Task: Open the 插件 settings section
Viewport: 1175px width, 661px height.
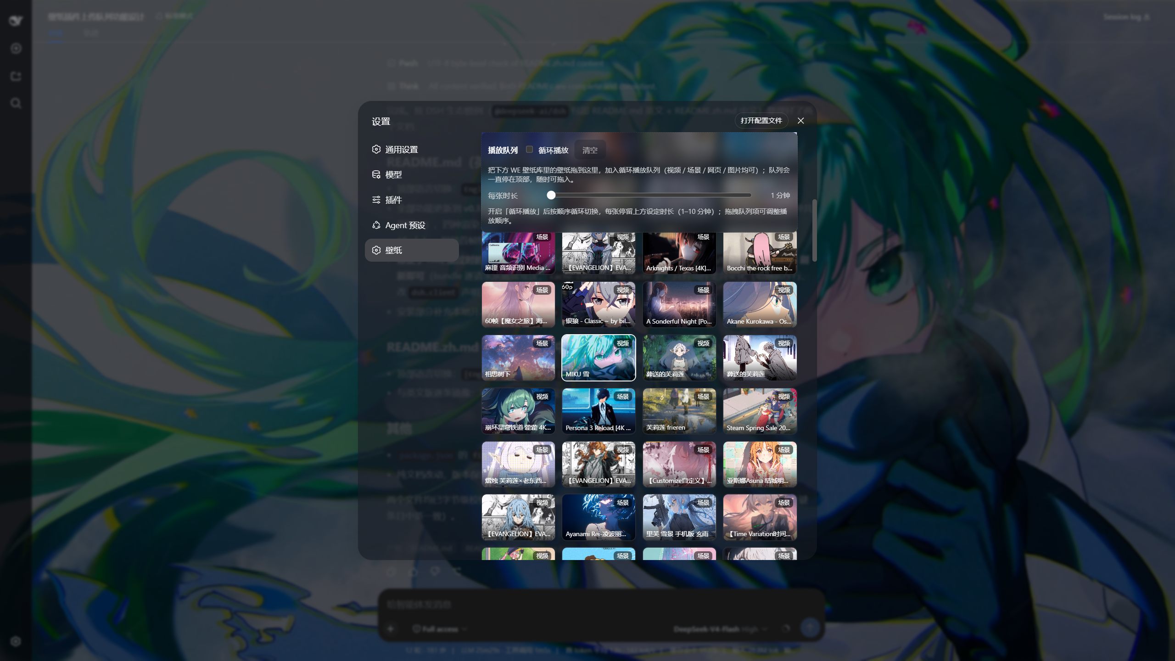Action: pyautogui.click(x=412, y=200)
